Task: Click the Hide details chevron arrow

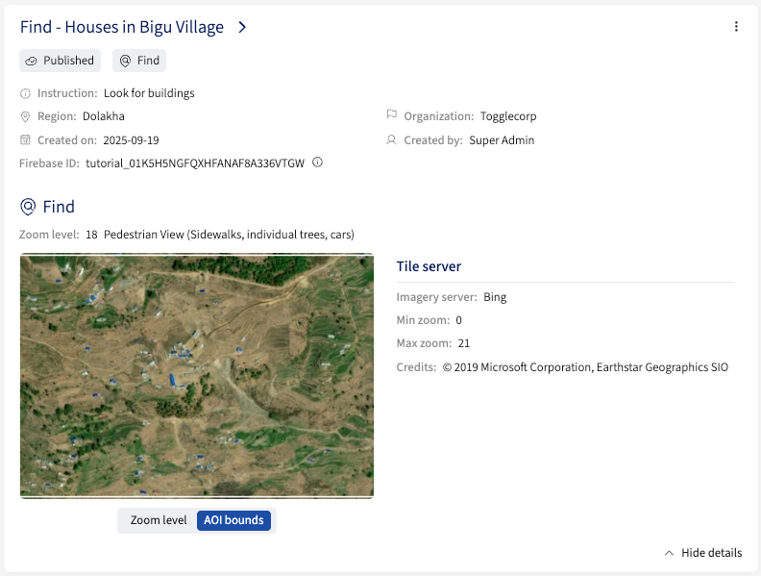Action: pos(669,553)
